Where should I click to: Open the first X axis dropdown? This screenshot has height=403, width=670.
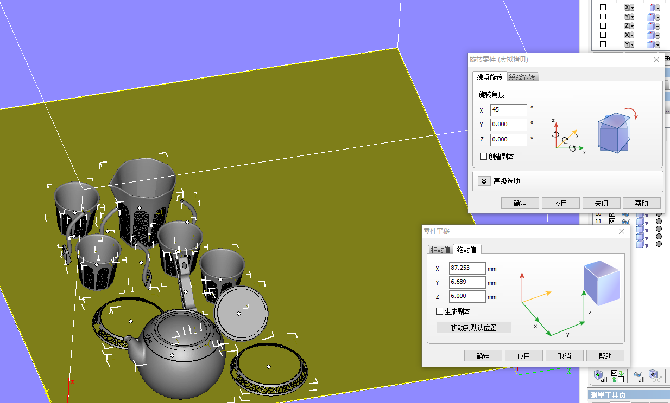tap(629, 8)
